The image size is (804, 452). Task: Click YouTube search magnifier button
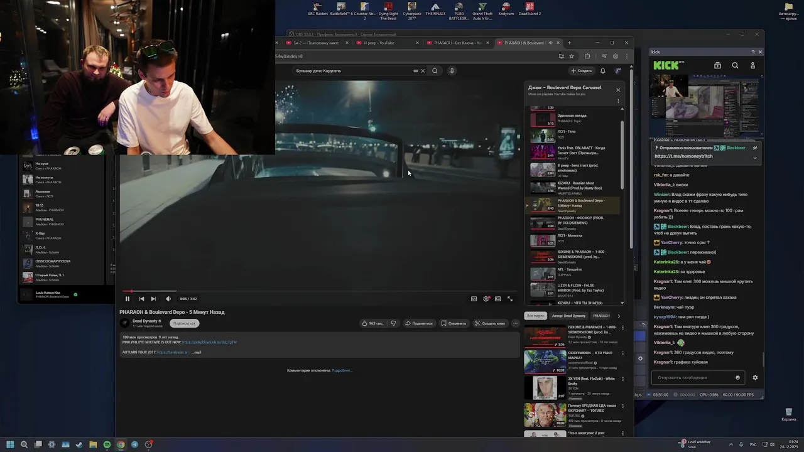pyautogui.click(x=435, y=71)
